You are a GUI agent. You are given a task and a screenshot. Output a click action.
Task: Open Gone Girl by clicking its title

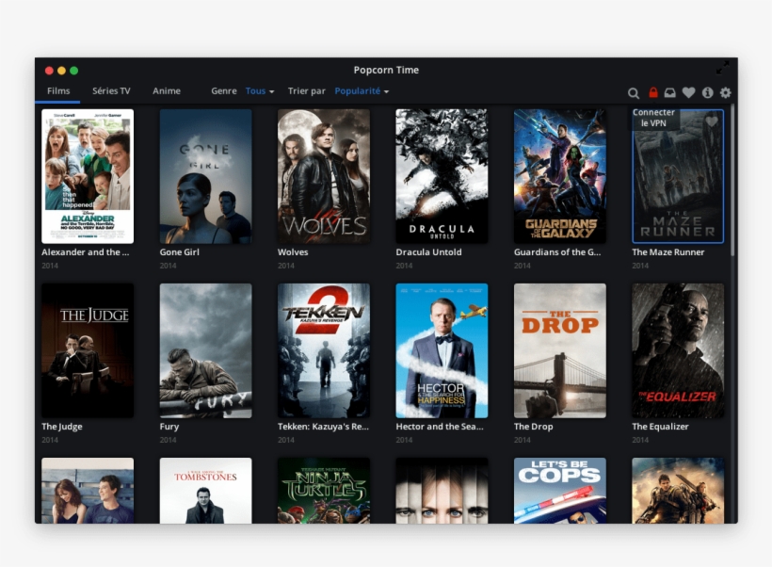click(180, 251)
